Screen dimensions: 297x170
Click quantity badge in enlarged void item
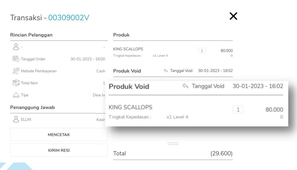coord(239,110)
